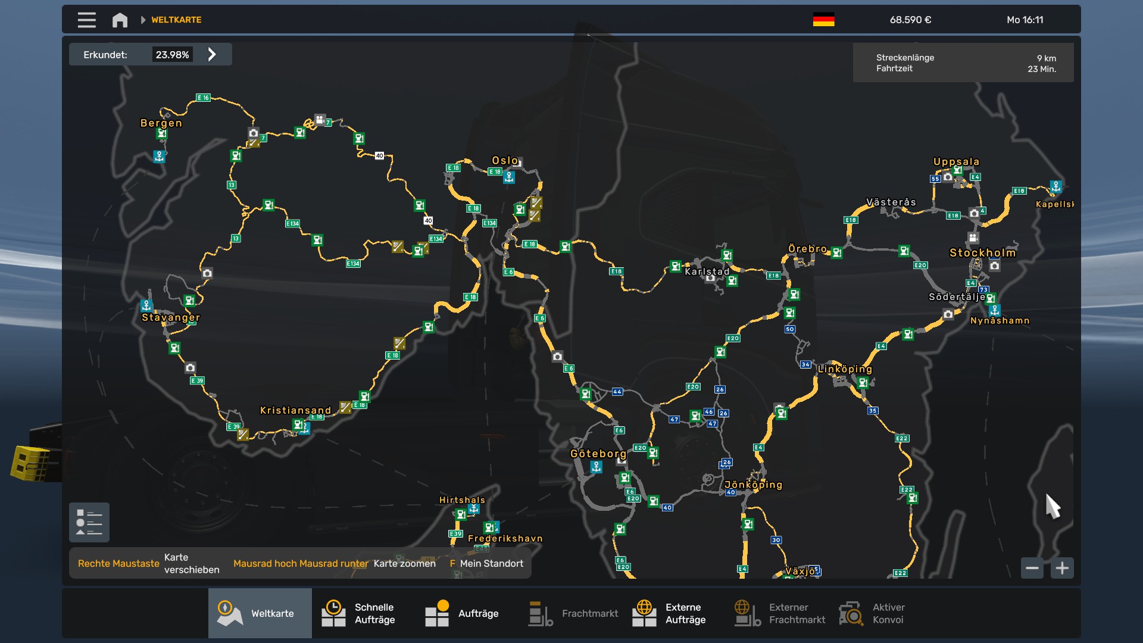Click the Frachtmarkt button
The height and width of the screenshot is (643, 1143).
pyautogui.click(x=573, y=613)
